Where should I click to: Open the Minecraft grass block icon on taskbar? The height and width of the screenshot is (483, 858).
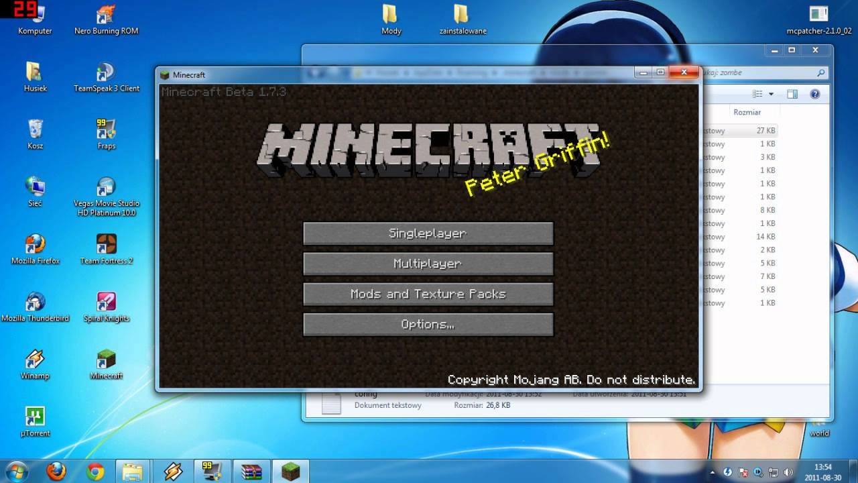coord(291,472)
